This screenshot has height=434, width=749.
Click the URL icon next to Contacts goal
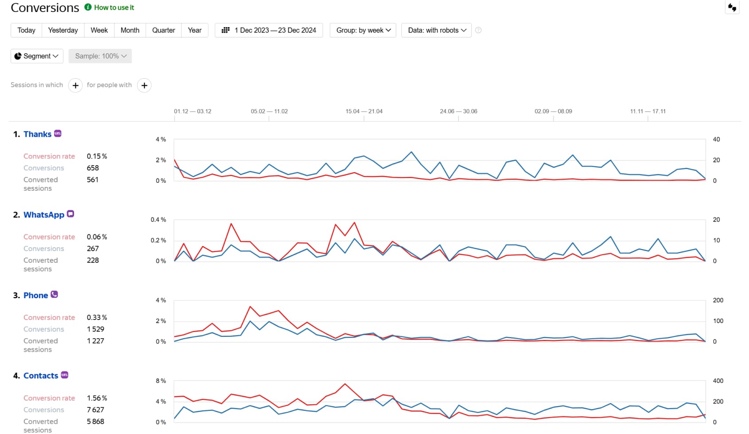pos(65,375)
